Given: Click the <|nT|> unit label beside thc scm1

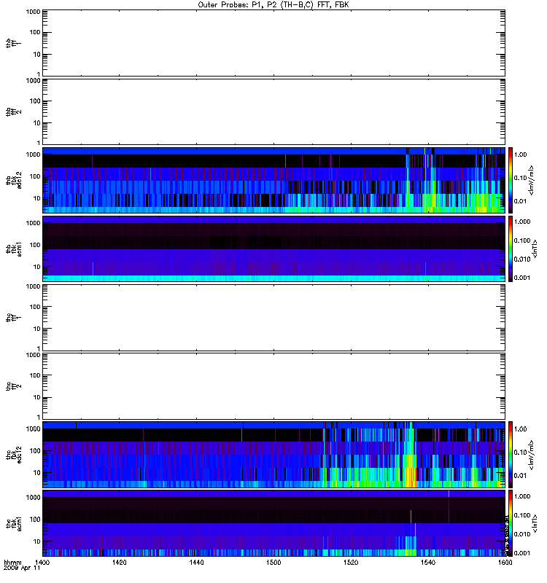Looking at the screenshot, I should (x=535, y=523).
